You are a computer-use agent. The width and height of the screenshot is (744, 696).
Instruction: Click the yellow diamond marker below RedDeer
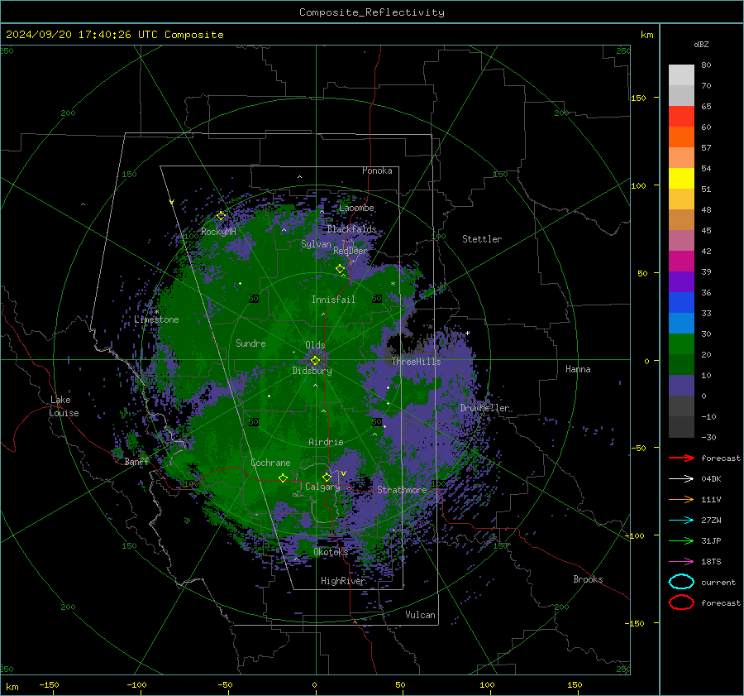tap(340, 269)
